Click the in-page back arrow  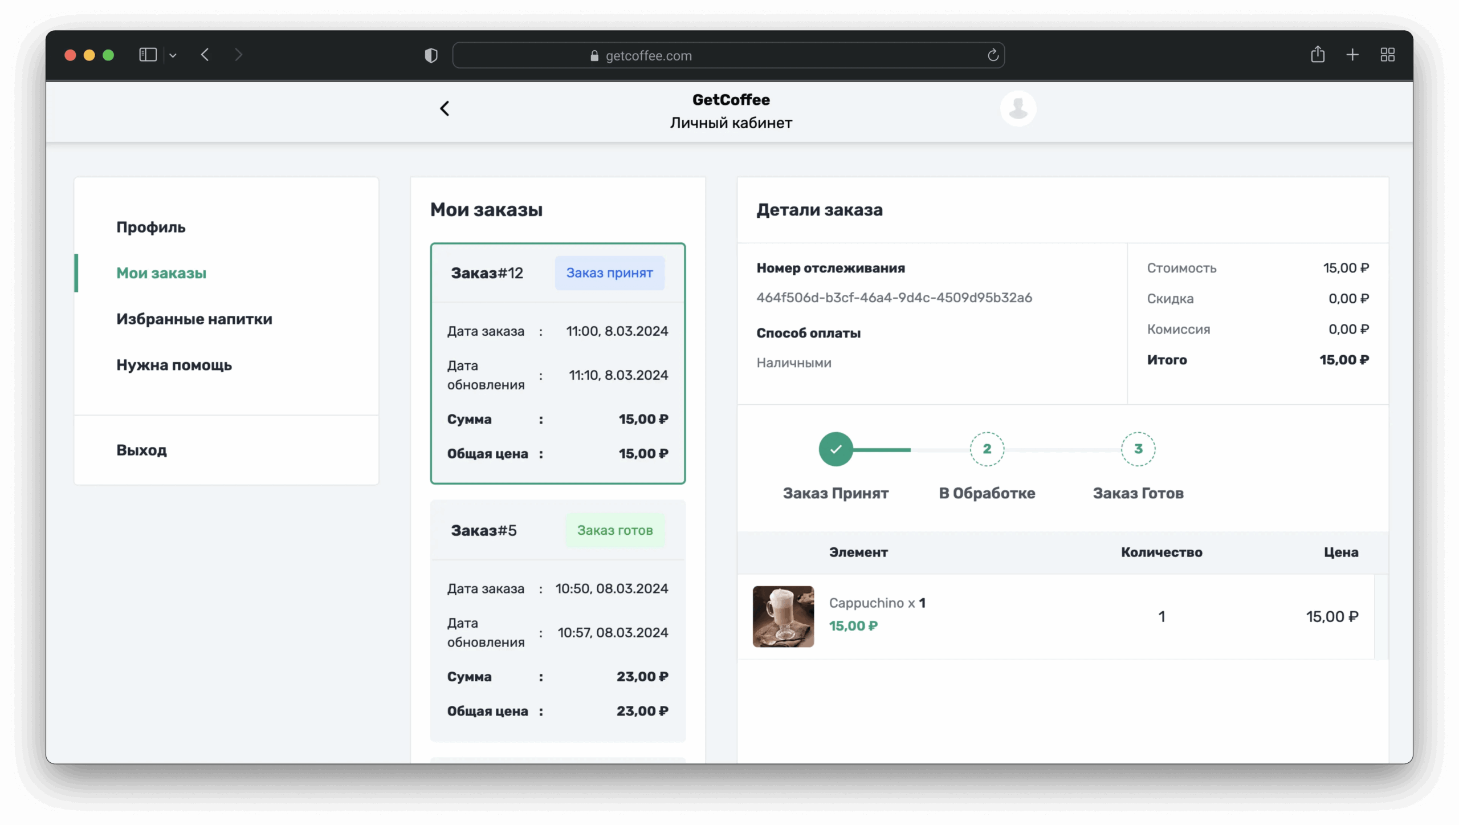pos(445,108)
